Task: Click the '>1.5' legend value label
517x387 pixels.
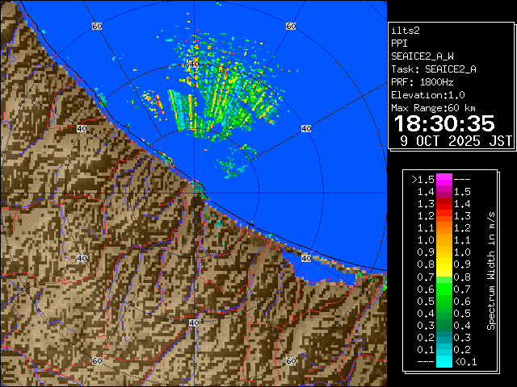Action: click(423, 180)
